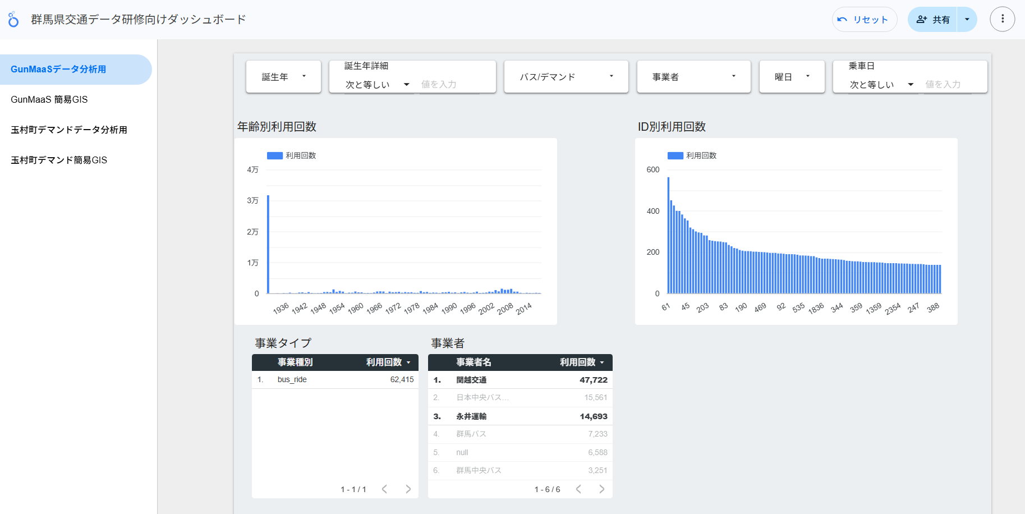Open the 事業者 filter dropdown
This screenshot has width=1025, height=514.
[693, 77]
